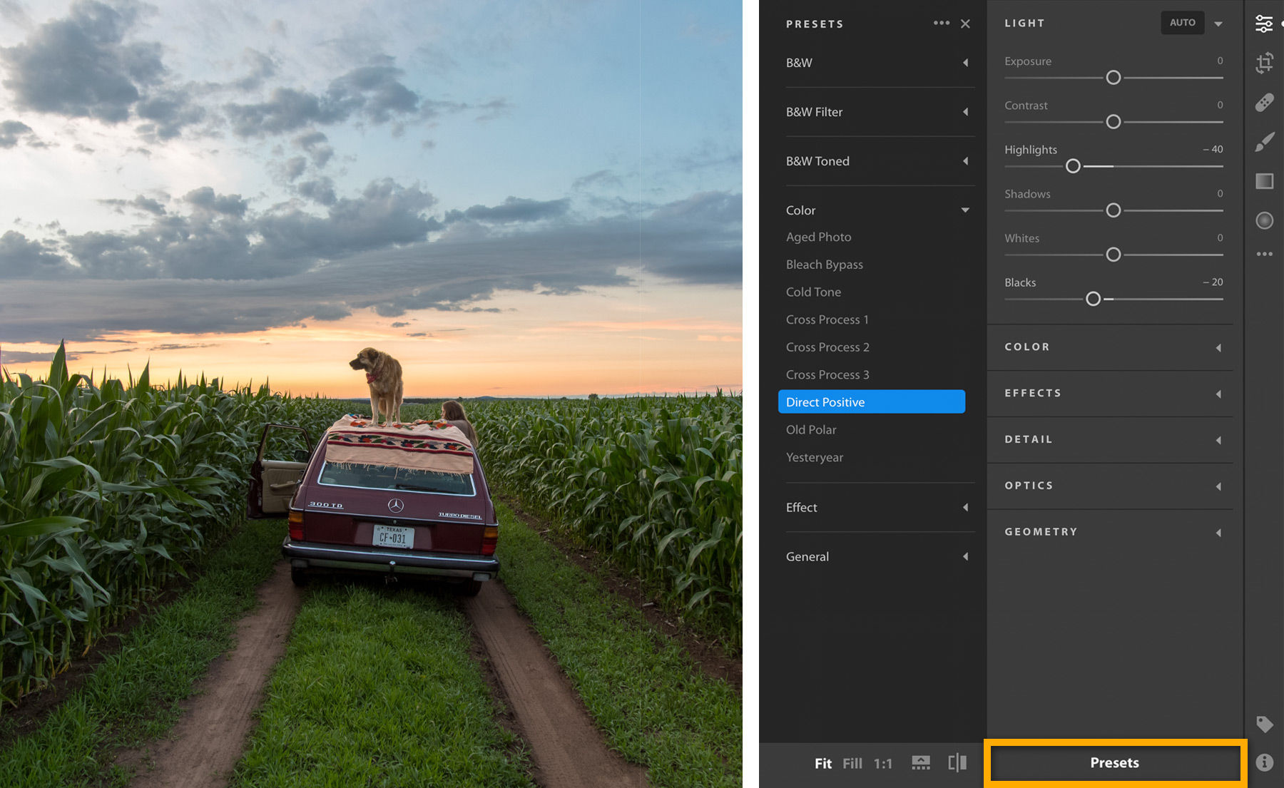1284x788 pixels.
Task: Select the Cold Tone preset
Action: click(813, 292)
